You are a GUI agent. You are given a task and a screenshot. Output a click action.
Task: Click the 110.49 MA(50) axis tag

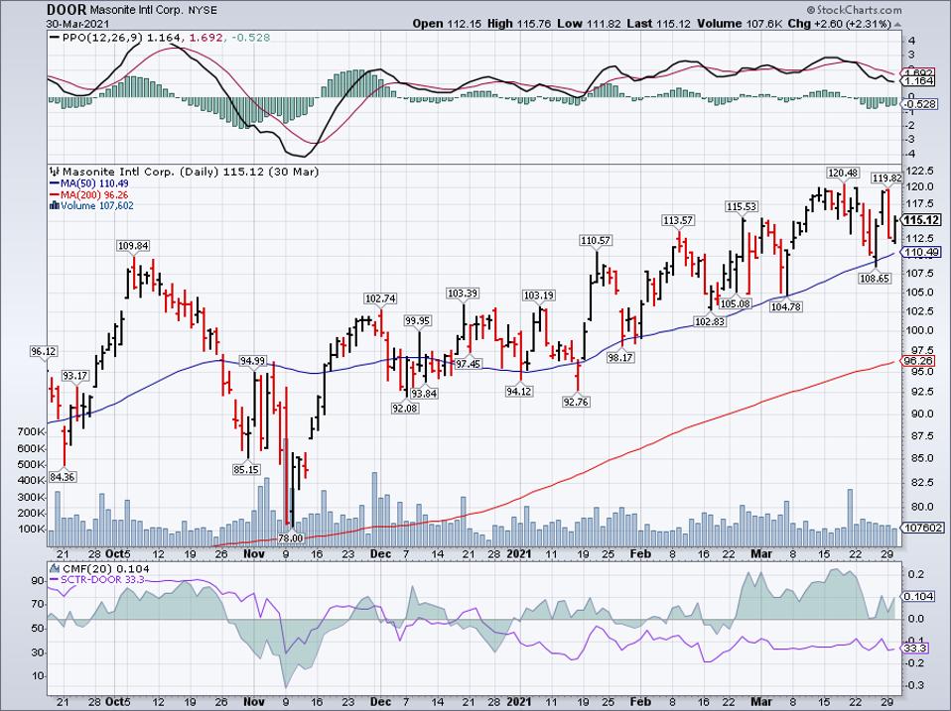pyautogui.click(x=922, y=253)
